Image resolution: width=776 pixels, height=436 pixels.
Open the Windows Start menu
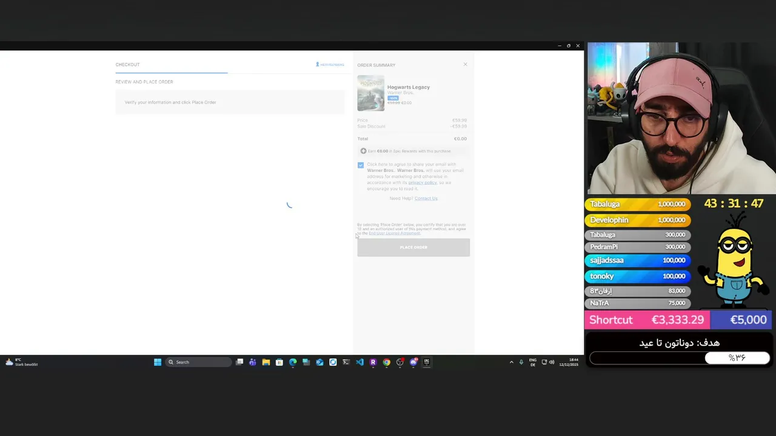158,362
